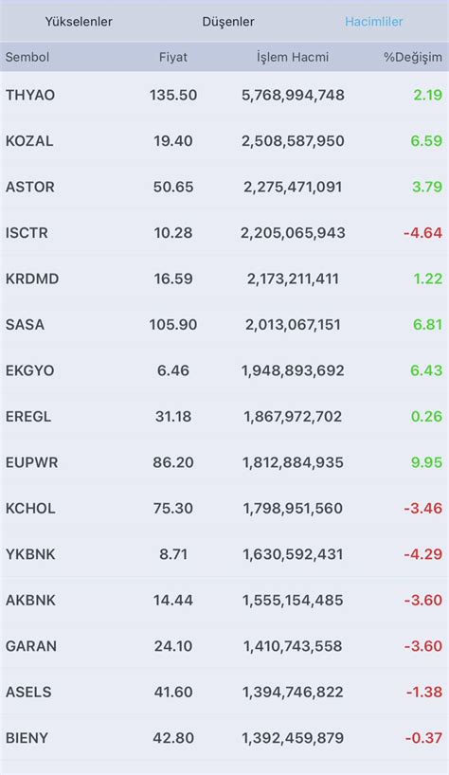The image size is (449, 775).
Task: Open the GARAN stock entry
Action: click(x=224, y=646)
